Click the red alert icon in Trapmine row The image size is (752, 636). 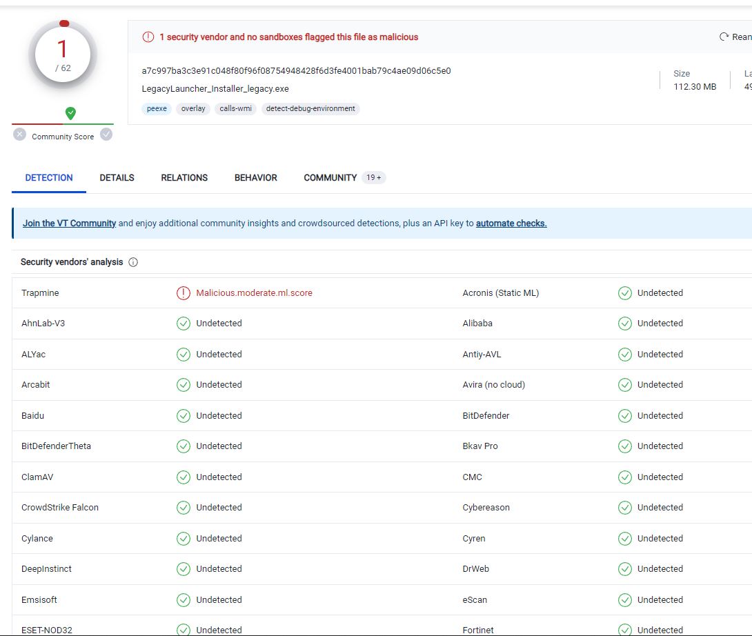[184, 293]
